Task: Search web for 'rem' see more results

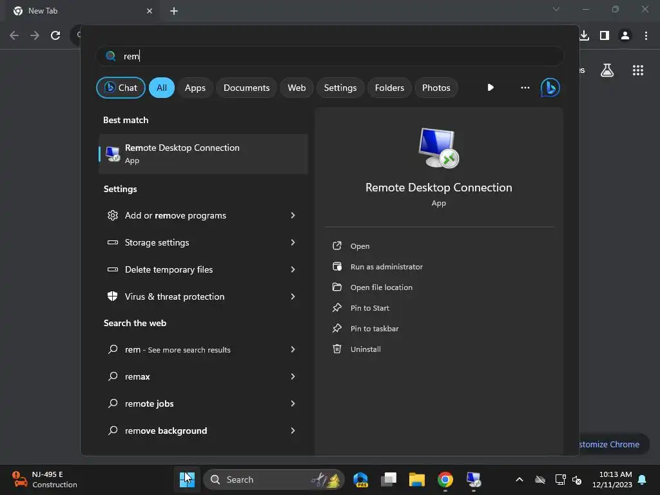Action: 203,349
